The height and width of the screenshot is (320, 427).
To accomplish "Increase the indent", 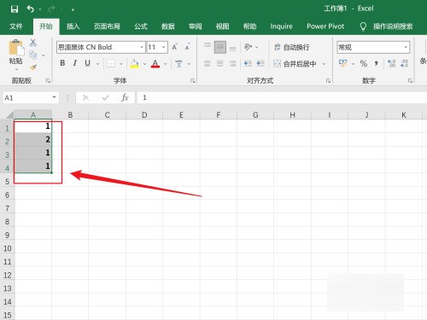I will coord(260,63).
